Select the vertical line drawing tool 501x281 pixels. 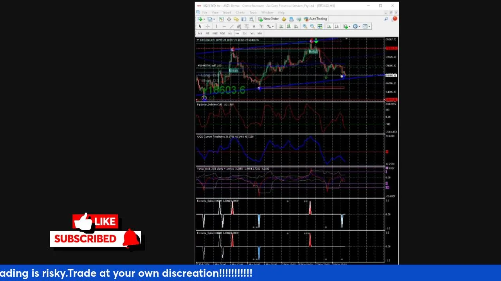216,26
